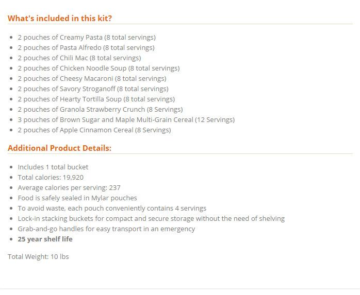This screenshot has height=295, width=360.
Task: Select the Pasta Alfredo list item
Action: point(86,47)
